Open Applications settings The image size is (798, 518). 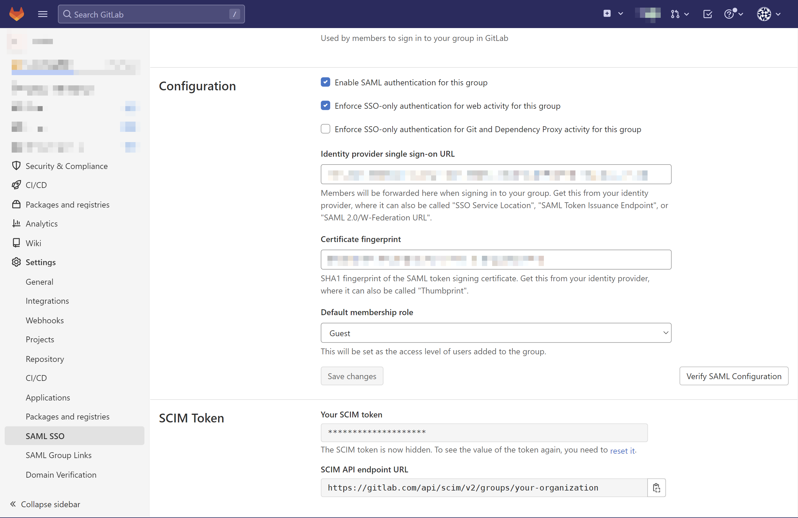point(48,398)
